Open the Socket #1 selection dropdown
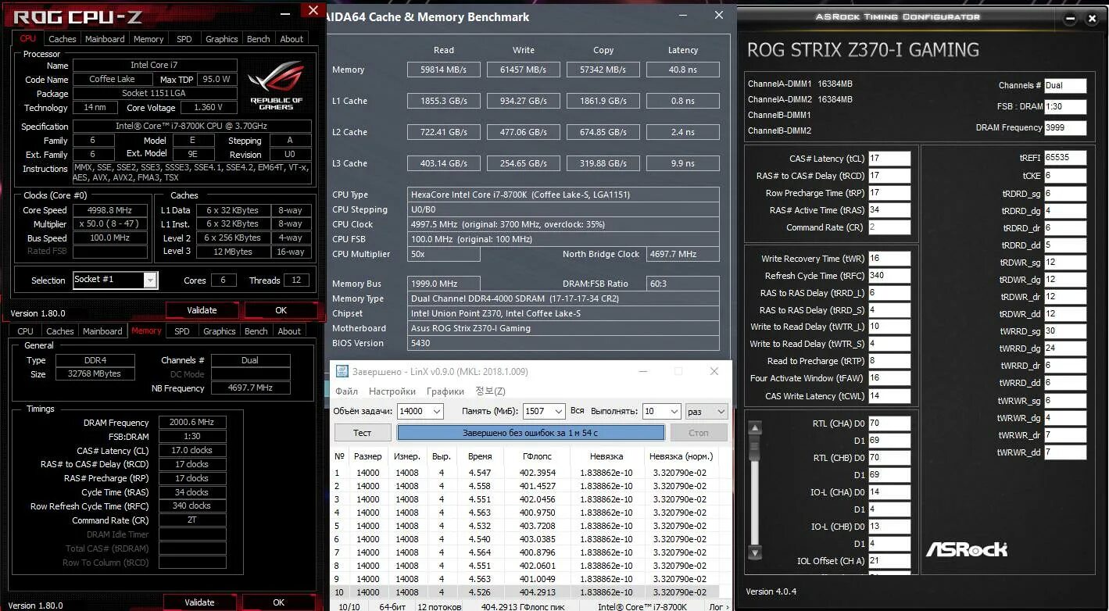The height and width of the screenshot is (611, 1109). 150,280
